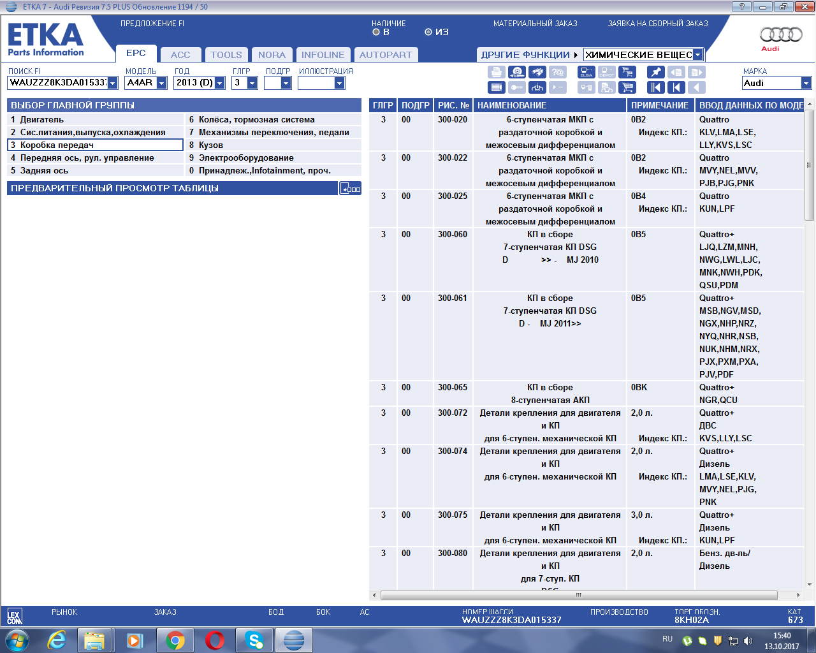Open the INFOLINE tab
This screenshot has width=816, height=653.
tap(323, 55)
